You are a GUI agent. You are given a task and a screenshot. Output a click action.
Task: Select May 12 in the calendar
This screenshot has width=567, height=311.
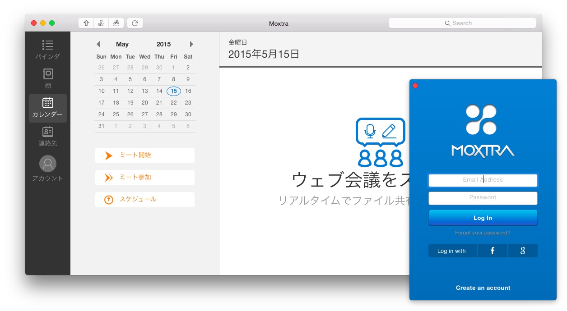(x=130, y=91)
